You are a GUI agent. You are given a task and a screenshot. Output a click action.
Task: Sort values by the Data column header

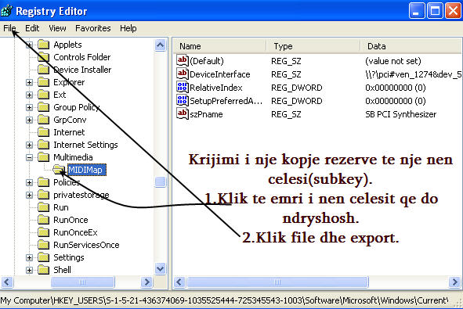tap(411, 46)
